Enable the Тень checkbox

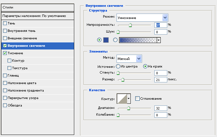[5, 23]
